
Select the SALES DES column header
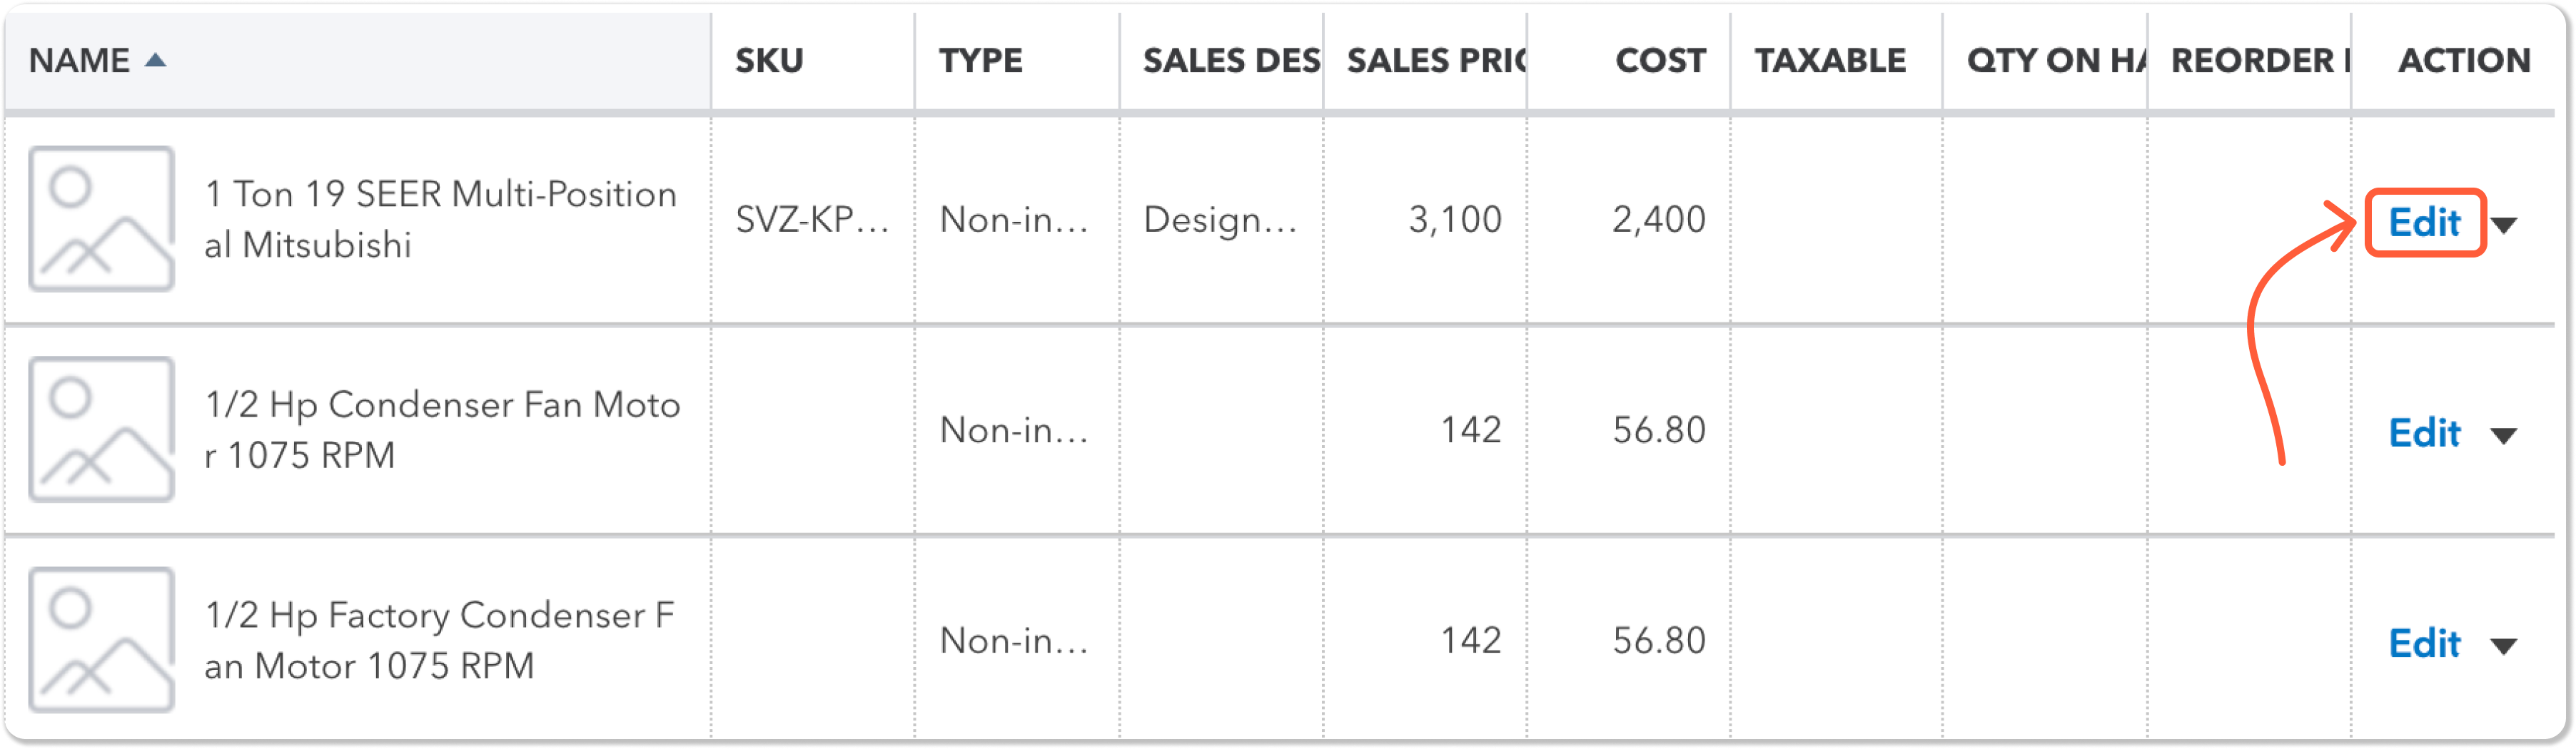pos(1231,60)
